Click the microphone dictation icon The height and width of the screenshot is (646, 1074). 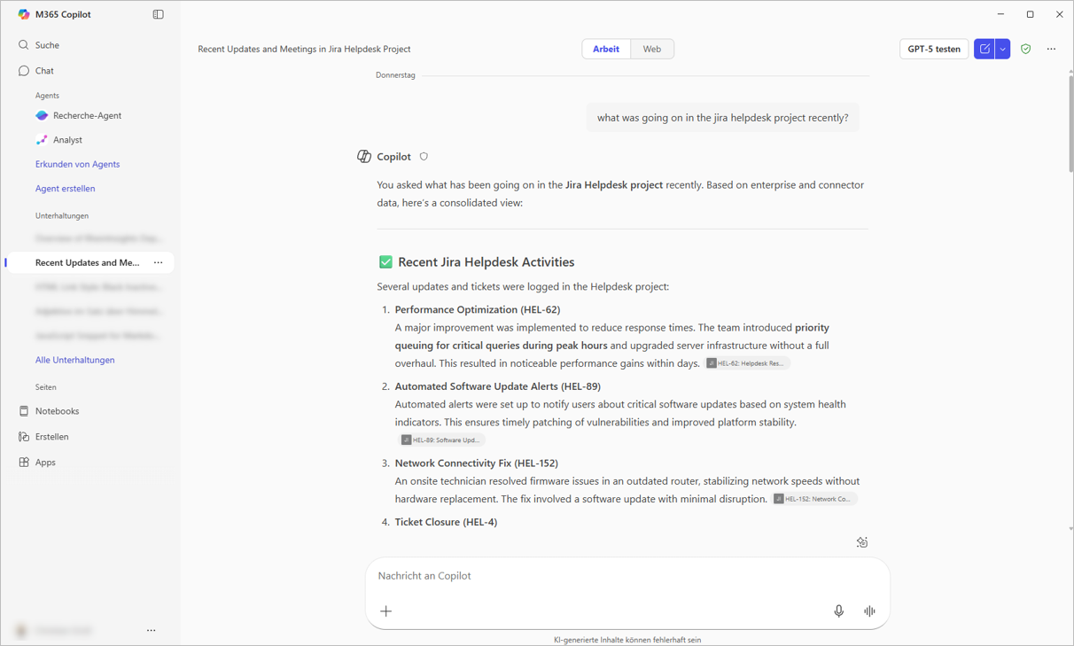point(838,611)
